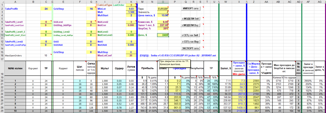Click the к СЕТу как Buy button
This screenshot has width=326, height=113.
(191, 42)
